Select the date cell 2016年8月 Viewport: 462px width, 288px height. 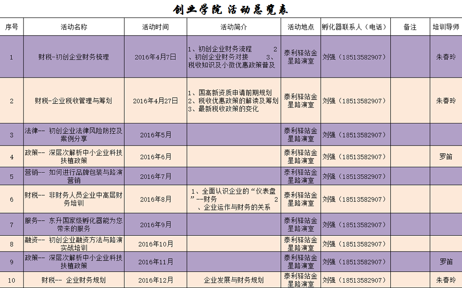156,199
